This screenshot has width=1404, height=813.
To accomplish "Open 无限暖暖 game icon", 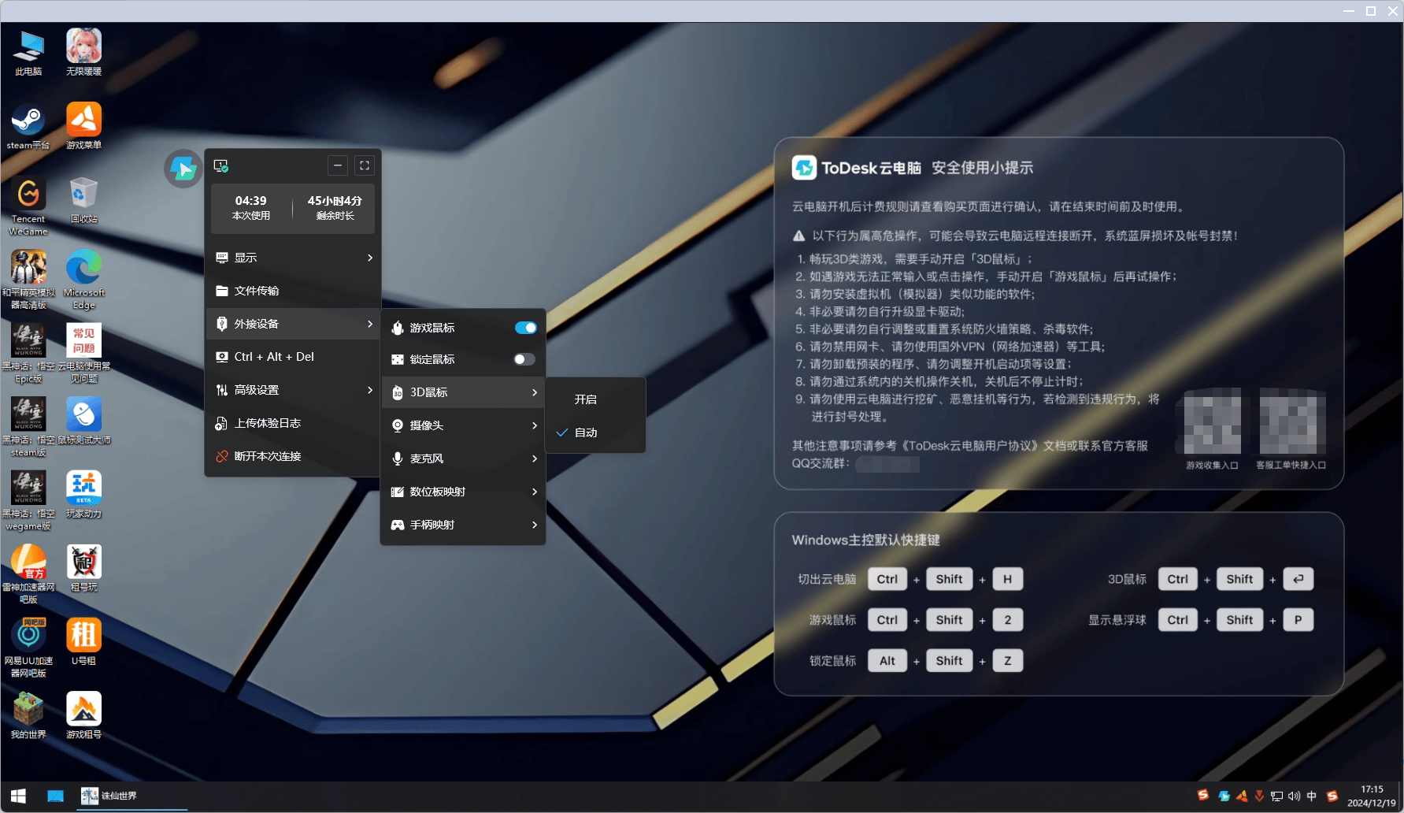I will pos(83,53).
